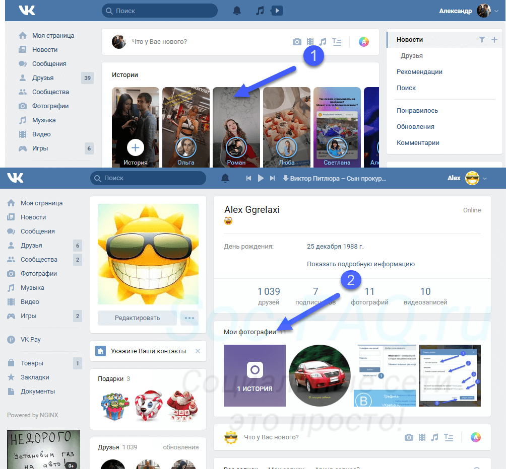Open the '1 история' purple tile
This screenshot has width=506, height=469.
pyautogui.click(x=255, y=375)
